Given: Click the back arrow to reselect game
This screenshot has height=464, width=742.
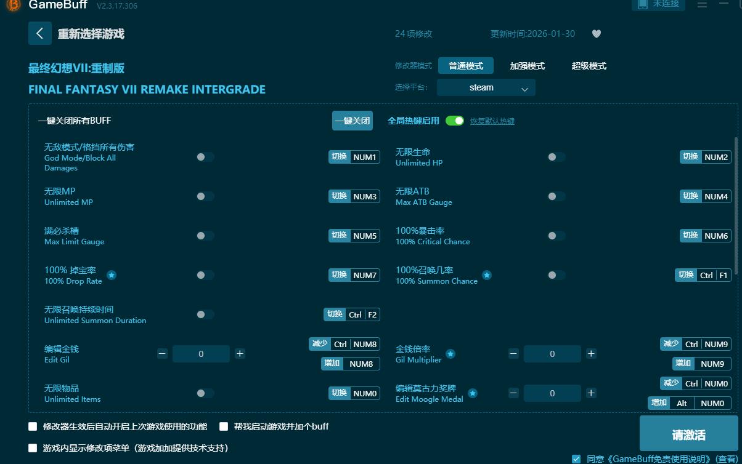Looking at the screenshot, I should [39, 33].
